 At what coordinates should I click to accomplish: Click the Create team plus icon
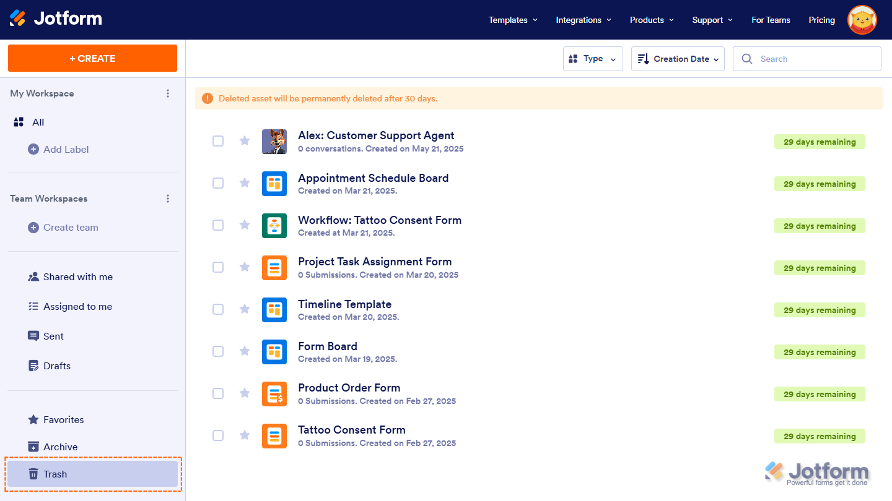(x=33, y=228)
